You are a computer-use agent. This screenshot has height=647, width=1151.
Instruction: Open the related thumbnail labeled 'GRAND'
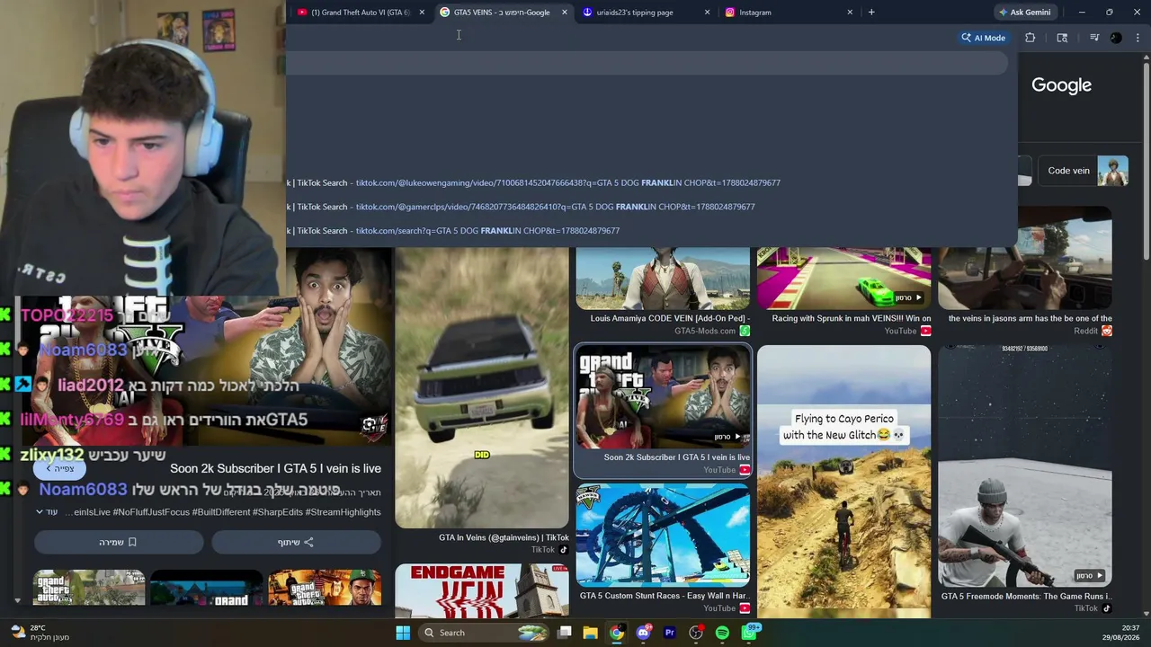click(x=207, y=588)
